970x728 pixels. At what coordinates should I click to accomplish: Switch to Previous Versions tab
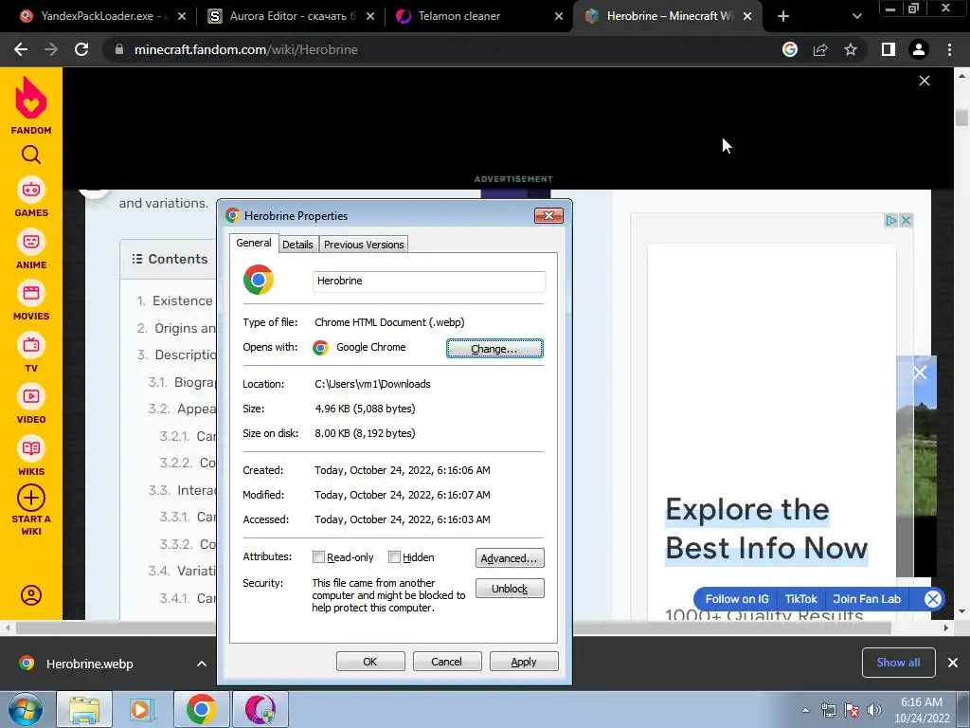point(364,245)
